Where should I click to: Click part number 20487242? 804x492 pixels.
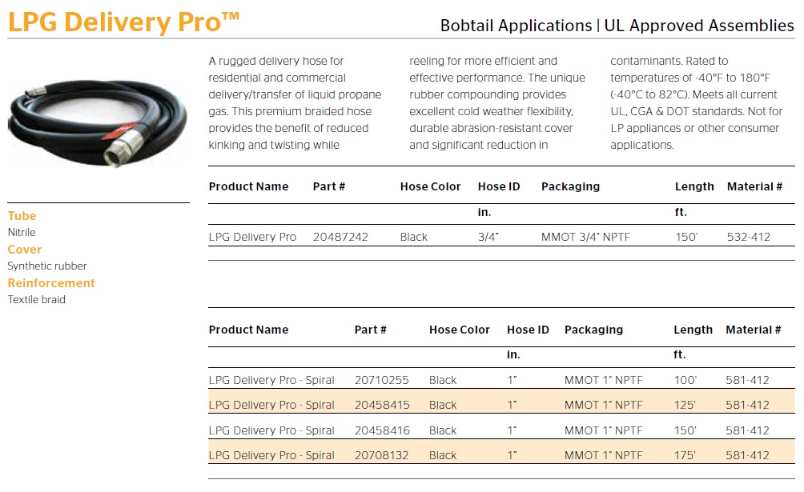(340, 238)
